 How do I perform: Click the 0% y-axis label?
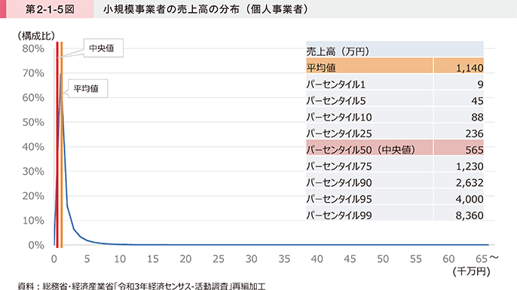[x=36, y=246]
